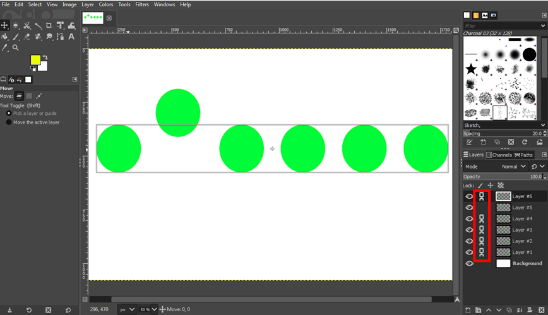Swap foreground and background colors
The height and width of the screenshot is (315, 548).
tap(45, 57)
